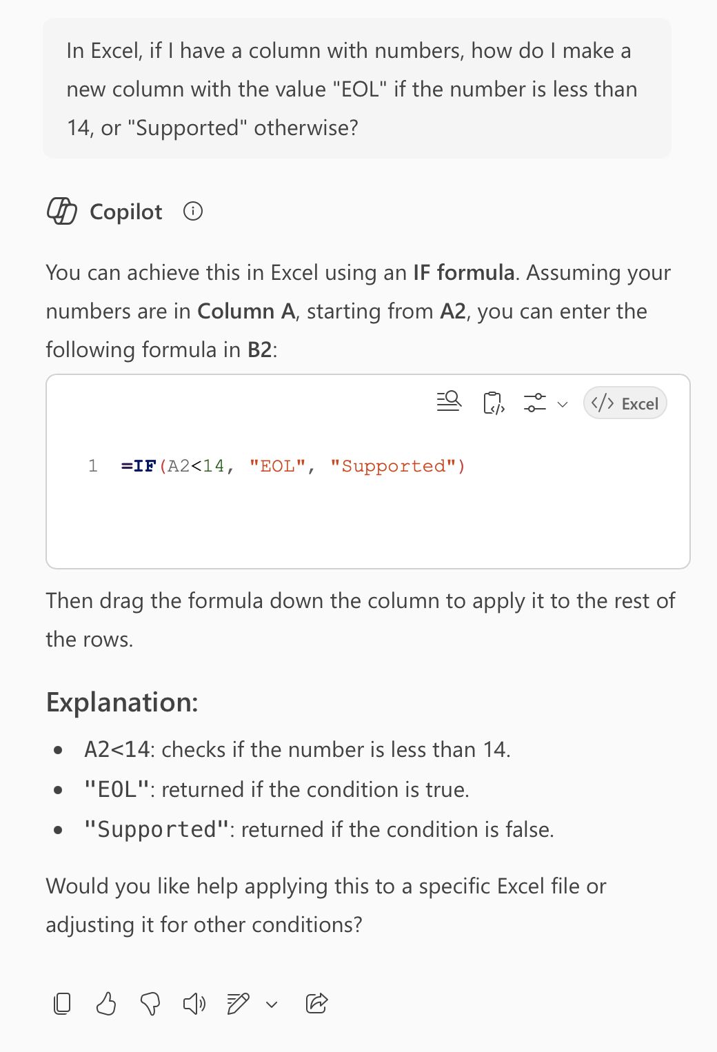Give the answer a thumbs up
The image size is (717, 1052).
(106, 1004)
